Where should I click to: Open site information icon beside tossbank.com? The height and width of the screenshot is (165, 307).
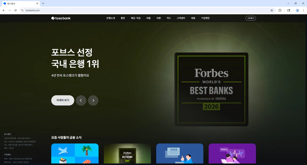click(22, 10)
